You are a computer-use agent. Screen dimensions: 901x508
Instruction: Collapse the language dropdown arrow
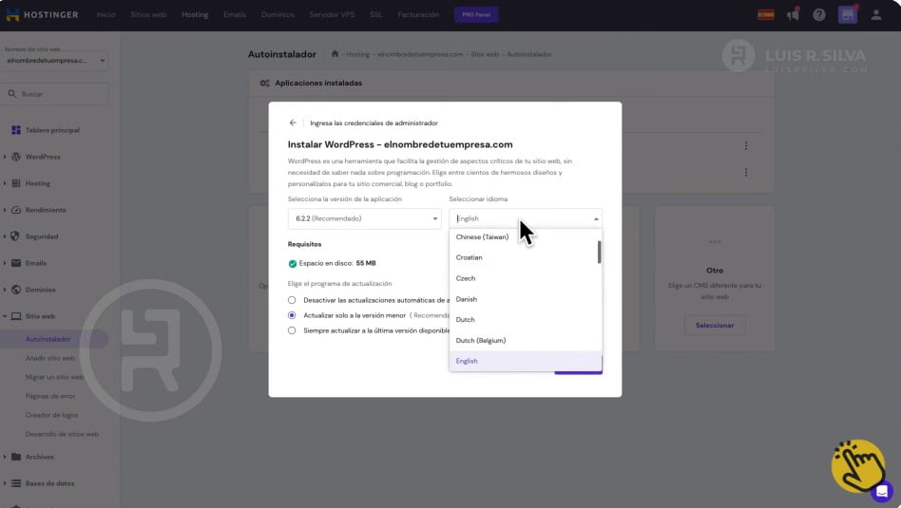pos(596,218)
